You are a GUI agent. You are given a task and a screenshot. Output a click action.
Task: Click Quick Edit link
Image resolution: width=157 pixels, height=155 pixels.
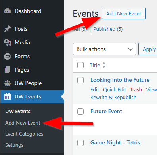pyautogui.click(x=115, y=90)
